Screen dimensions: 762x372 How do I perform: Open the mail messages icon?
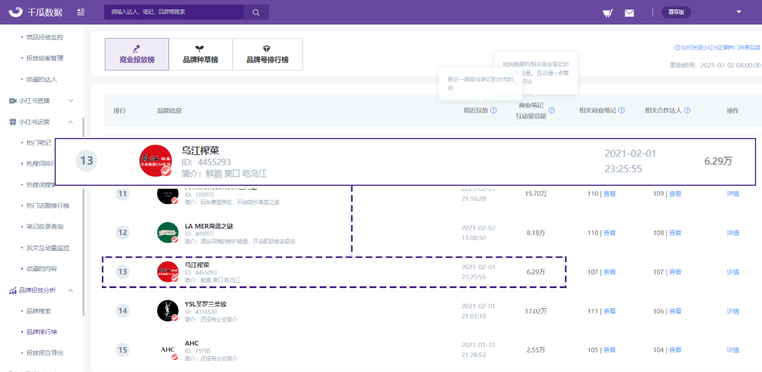[x=629, y=12]
